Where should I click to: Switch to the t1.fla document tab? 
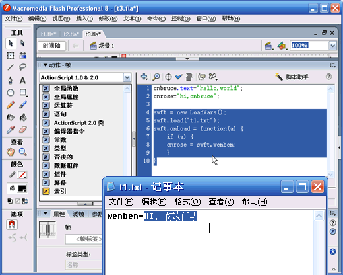(48, 34)
